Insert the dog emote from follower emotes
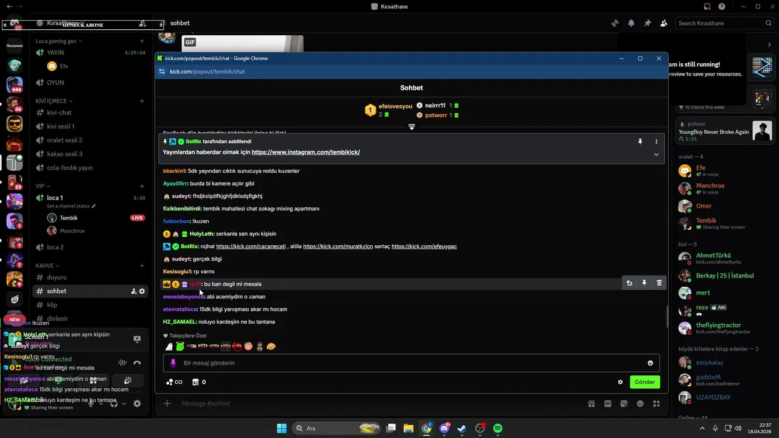The image size is (779, 438). click(x=271, y=346)
